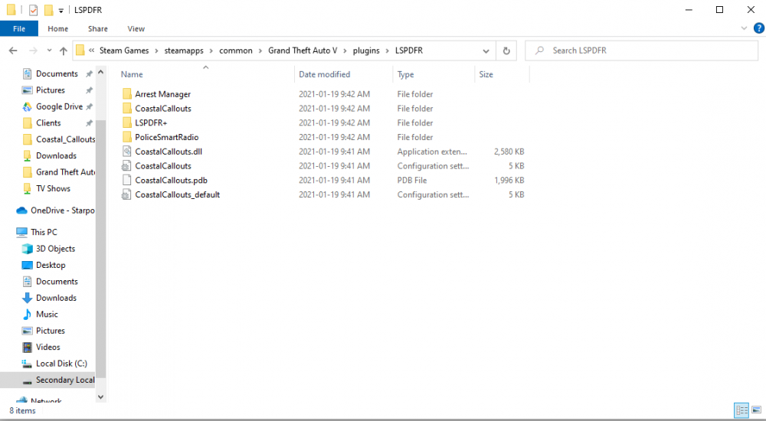This screenshot has height=421, width=766.
Task: Switch to the Share ribbon tab
Action: tap(98, 29)
